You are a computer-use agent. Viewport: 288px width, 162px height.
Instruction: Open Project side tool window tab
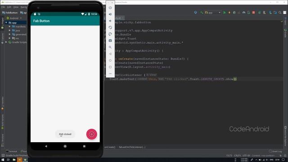(2, 23)
